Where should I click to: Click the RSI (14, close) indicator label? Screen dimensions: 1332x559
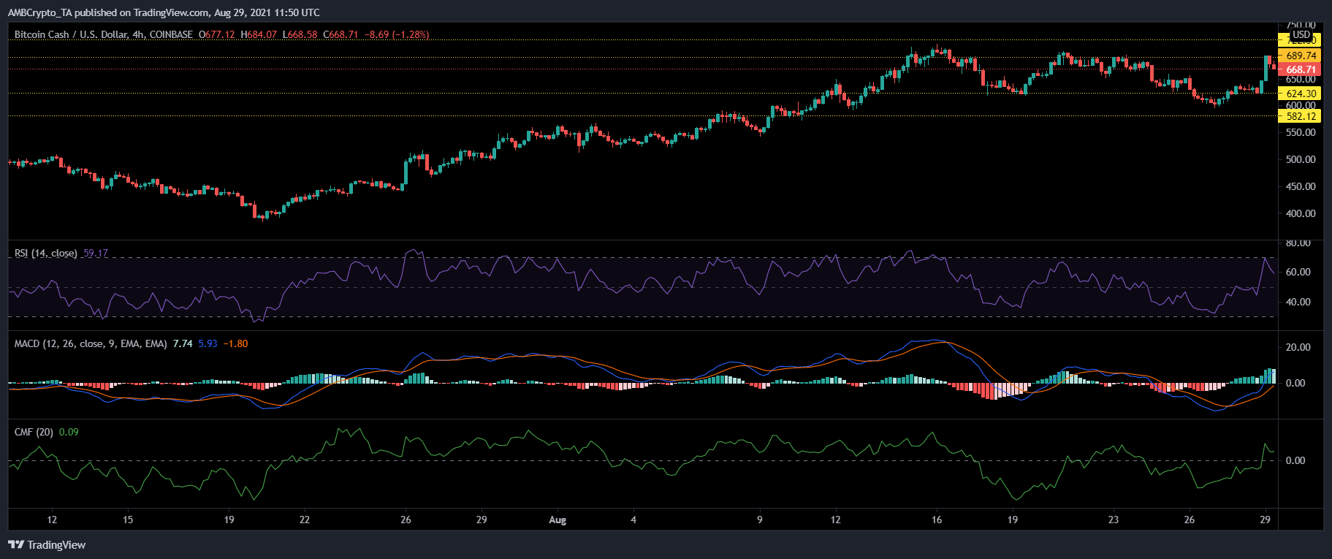tap(45, 253)
